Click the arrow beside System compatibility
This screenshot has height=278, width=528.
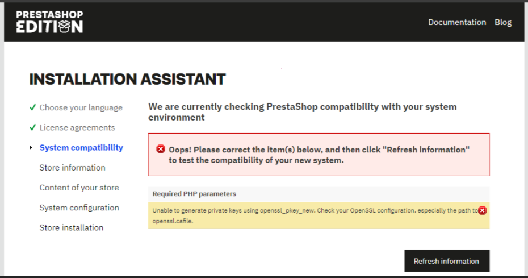click(31, 148)
